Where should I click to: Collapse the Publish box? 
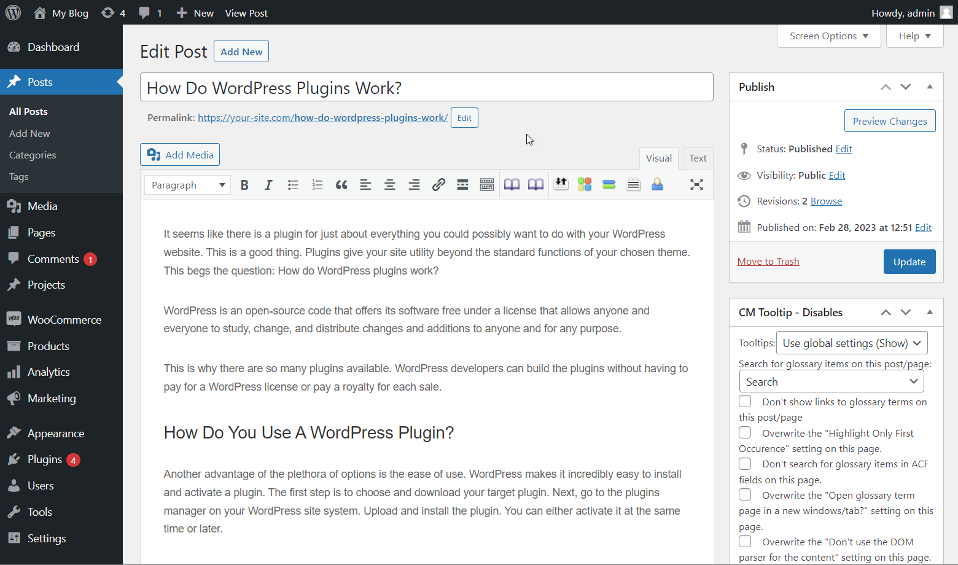tap(930, 87)
